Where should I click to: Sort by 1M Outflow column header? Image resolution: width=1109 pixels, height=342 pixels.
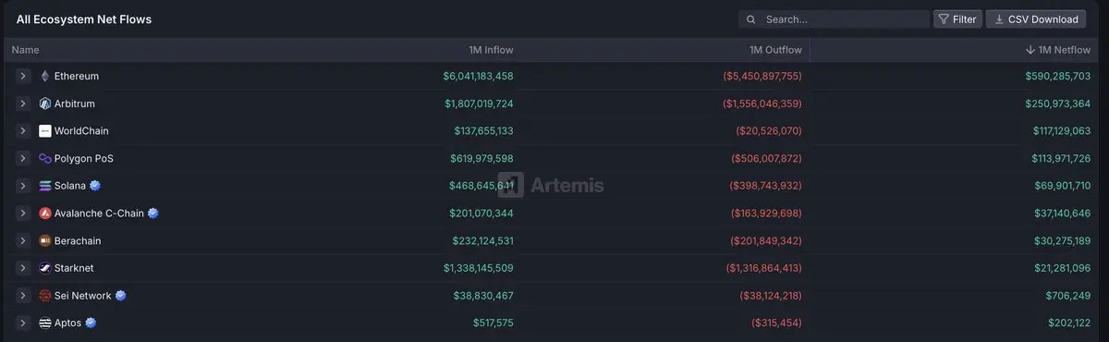[x=775, y=50]
